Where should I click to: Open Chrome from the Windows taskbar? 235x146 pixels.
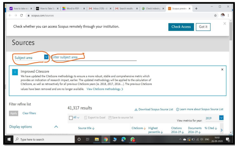(x=106, y=139)
